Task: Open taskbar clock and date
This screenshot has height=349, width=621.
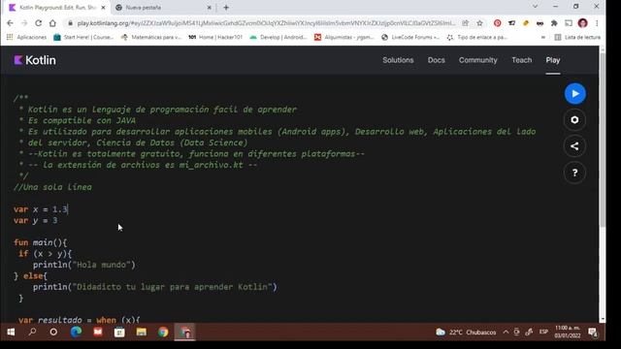Action: [x=567, y=332]
